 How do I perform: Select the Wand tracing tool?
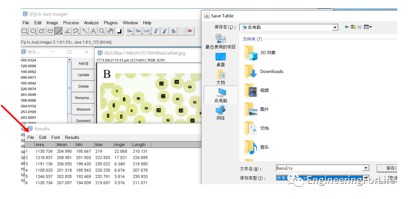[x=85, y=31]
